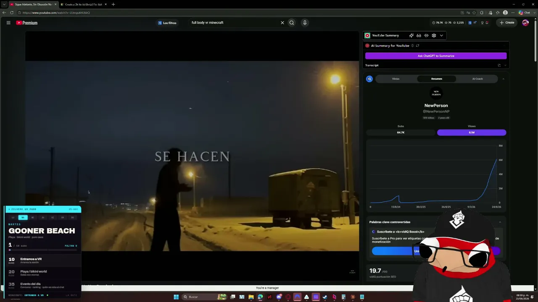Click the 79.7K vidIQ stat
Viewport: 538px width, 302px height.
[438, 23]
